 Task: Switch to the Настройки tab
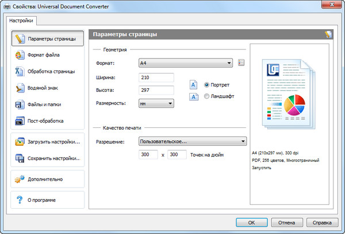click(x=22, y=21)
